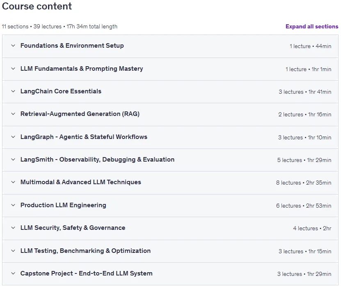Select Production LLM Engineering title

tap(63, 205)
